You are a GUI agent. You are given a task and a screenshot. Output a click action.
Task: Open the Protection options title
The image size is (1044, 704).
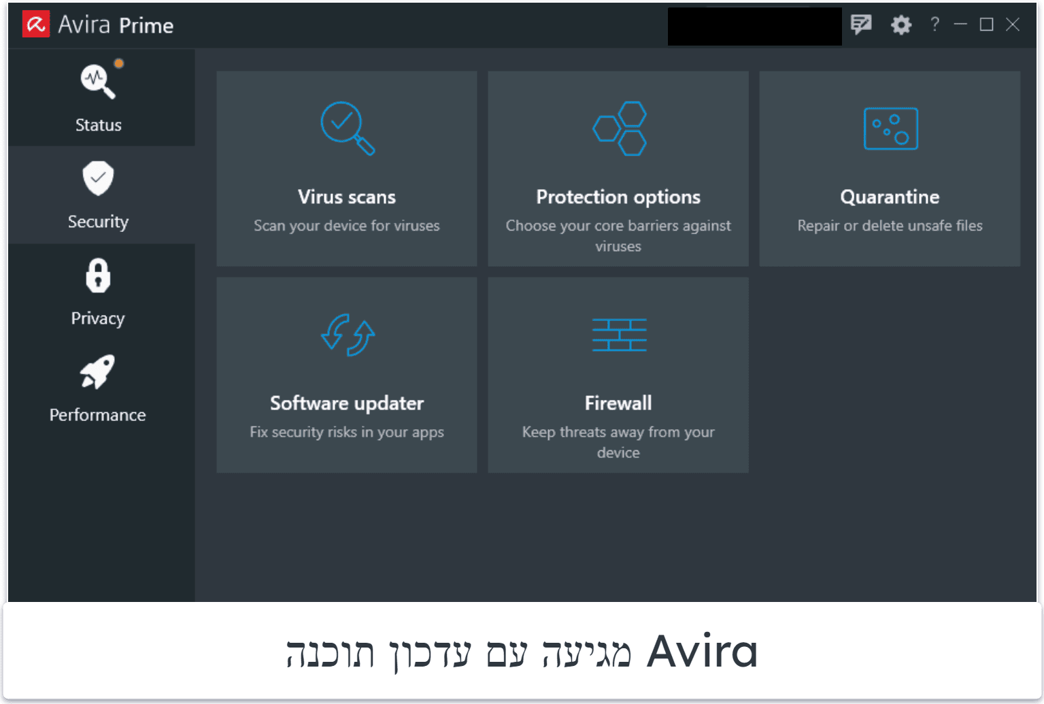click(x=618, y=197)
